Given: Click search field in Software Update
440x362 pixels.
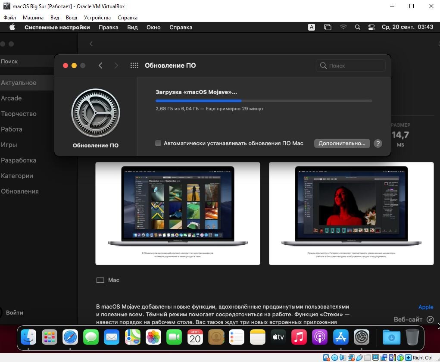Looking at the screenshot, I should (351, 66).
